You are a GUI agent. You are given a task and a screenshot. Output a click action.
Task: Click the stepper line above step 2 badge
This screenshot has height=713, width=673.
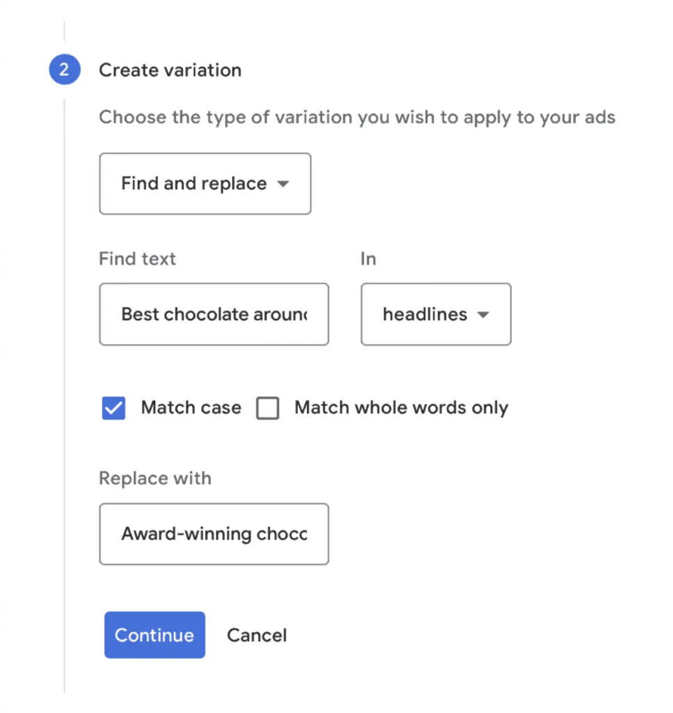(65, 31)
